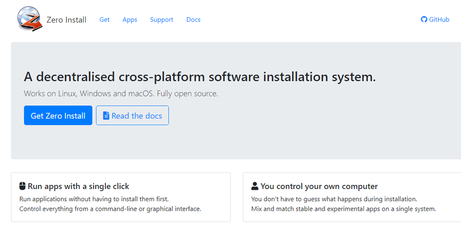This screenshot has width=461, height=225.
Task: Click the mouse icon beside Run apps
Action: [x=22, y=186]
